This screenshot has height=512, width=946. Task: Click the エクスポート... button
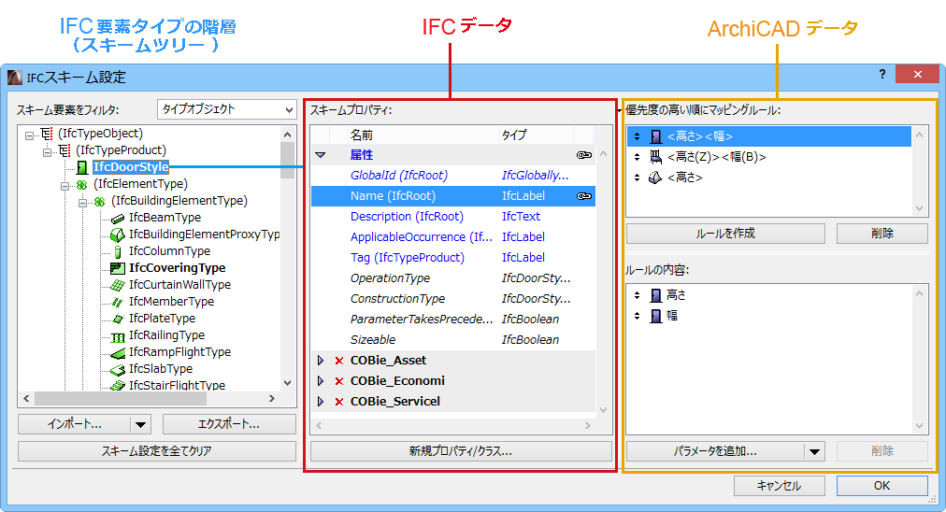229,424
